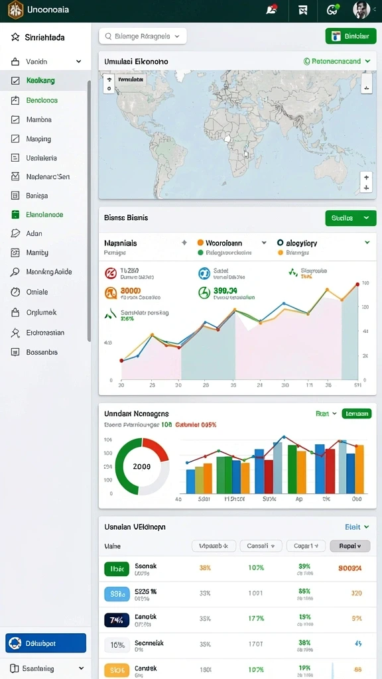This screenshot has width=382, height=679.
Task: Toggle the Mamona checkbox in sidebar
Action: click(x=15, y=119)
